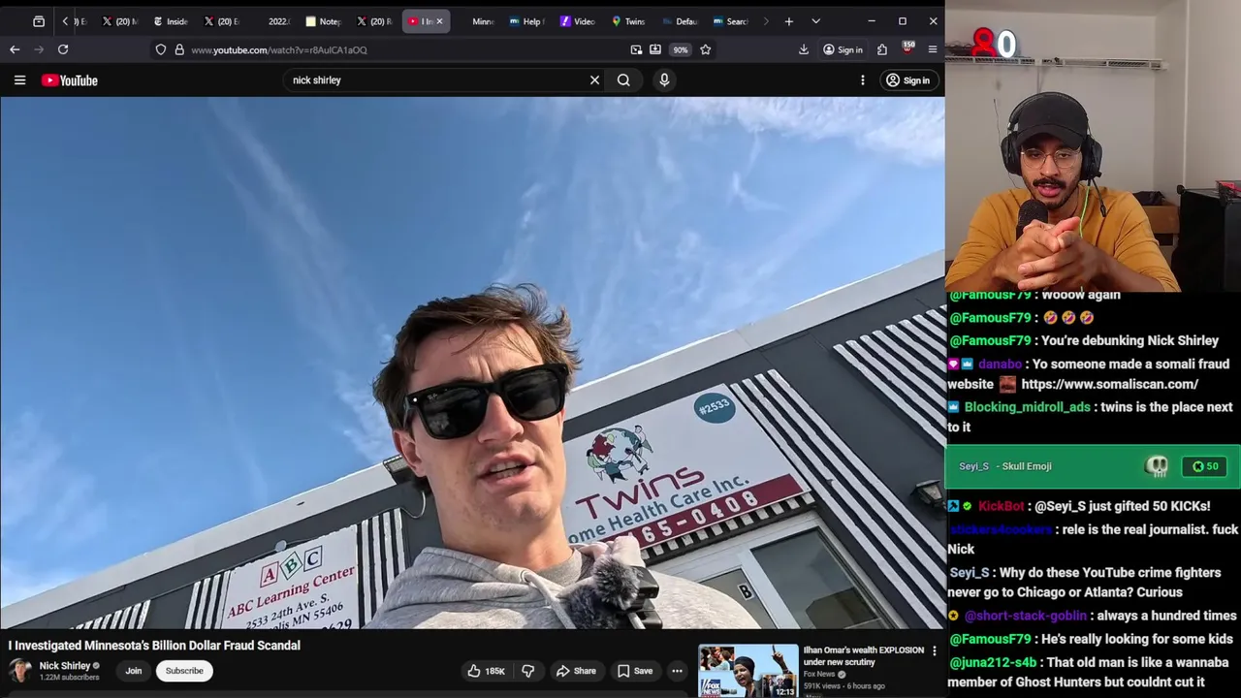This screenshot has height=698, width=1241.
Task: Click the @FamousF79 You're debunking message username
Action: click(991, 341)
